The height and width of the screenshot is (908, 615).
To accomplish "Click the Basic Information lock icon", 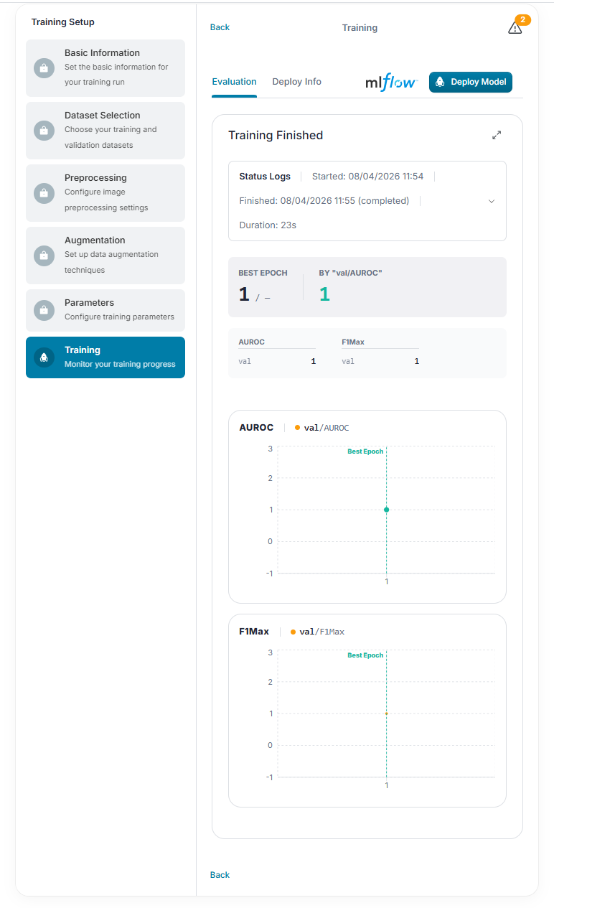I will coord(44,68).
